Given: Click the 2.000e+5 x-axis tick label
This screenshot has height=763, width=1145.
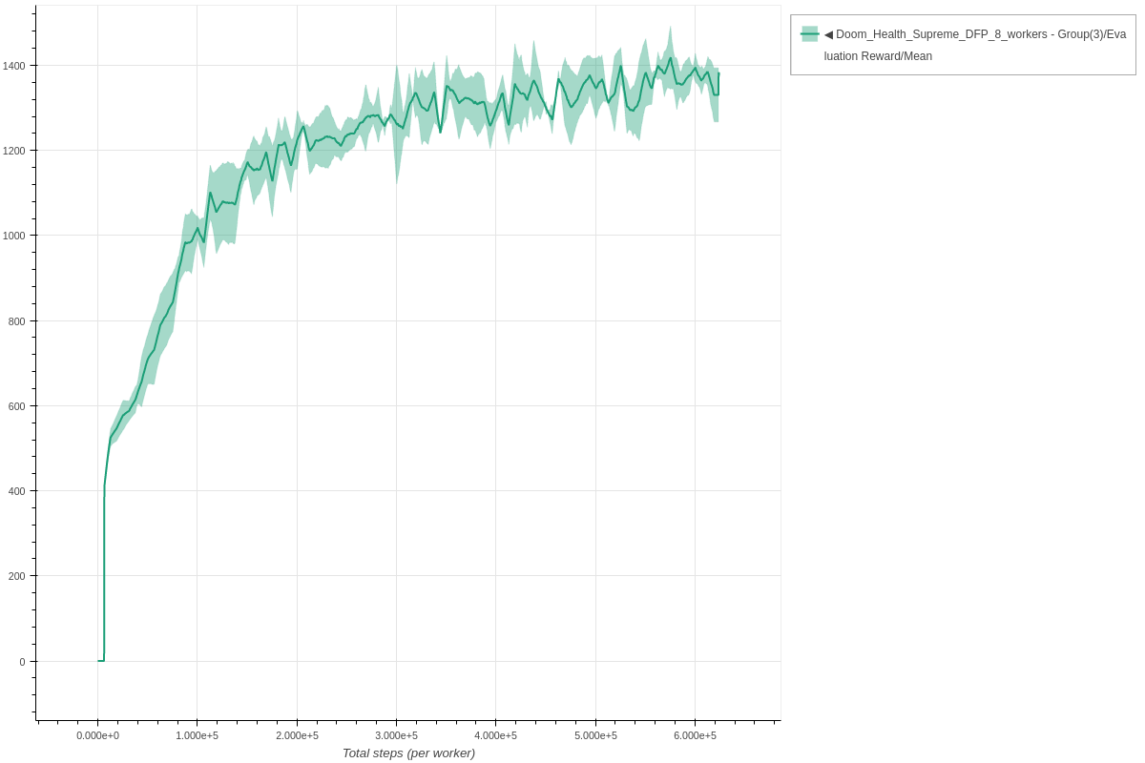Looking at the screenshot, I should coord(297,735).
